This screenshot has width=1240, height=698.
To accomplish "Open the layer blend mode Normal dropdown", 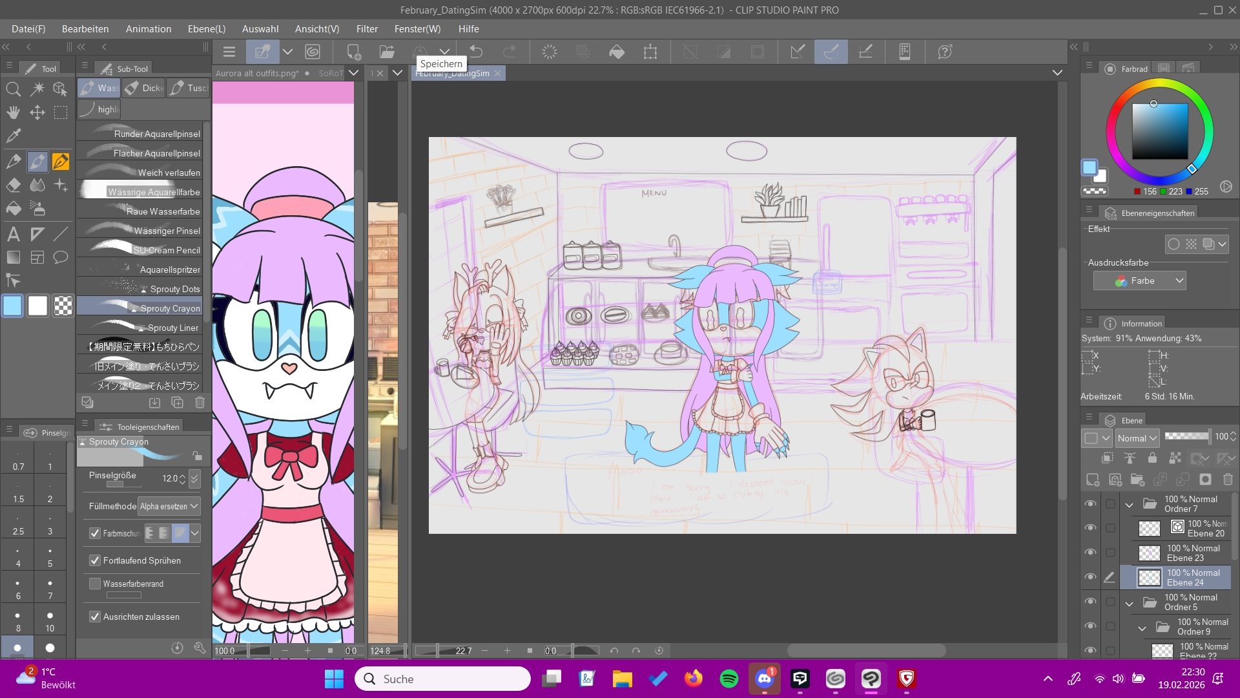I will tap(1137, 438).
